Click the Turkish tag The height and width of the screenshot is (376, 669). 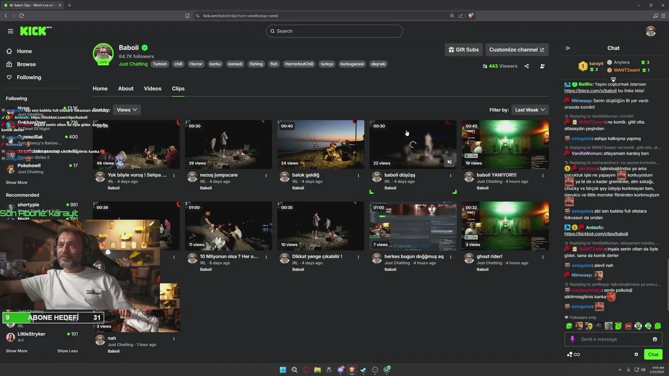click(160, 64)
